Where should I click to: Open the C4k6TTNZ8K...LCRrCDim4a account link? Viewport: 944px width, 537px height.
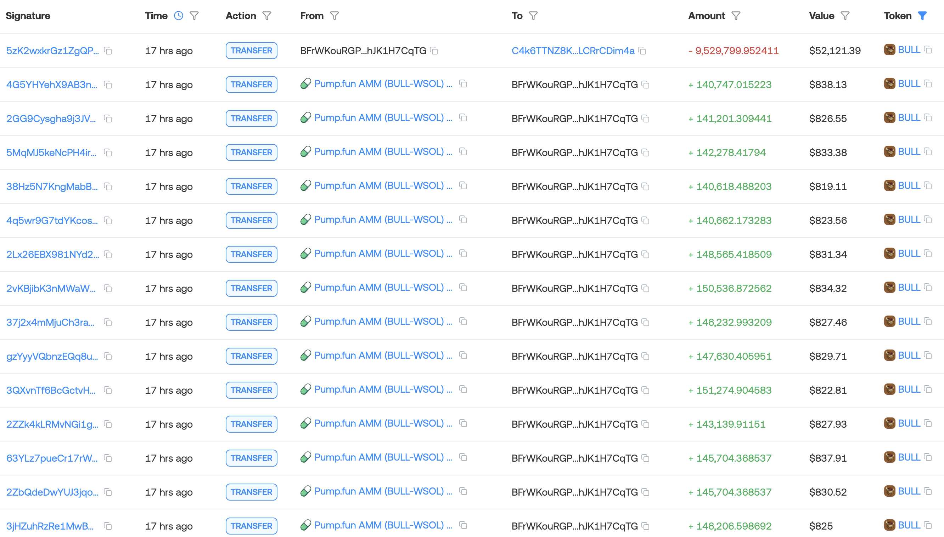(x=573, y=51)
